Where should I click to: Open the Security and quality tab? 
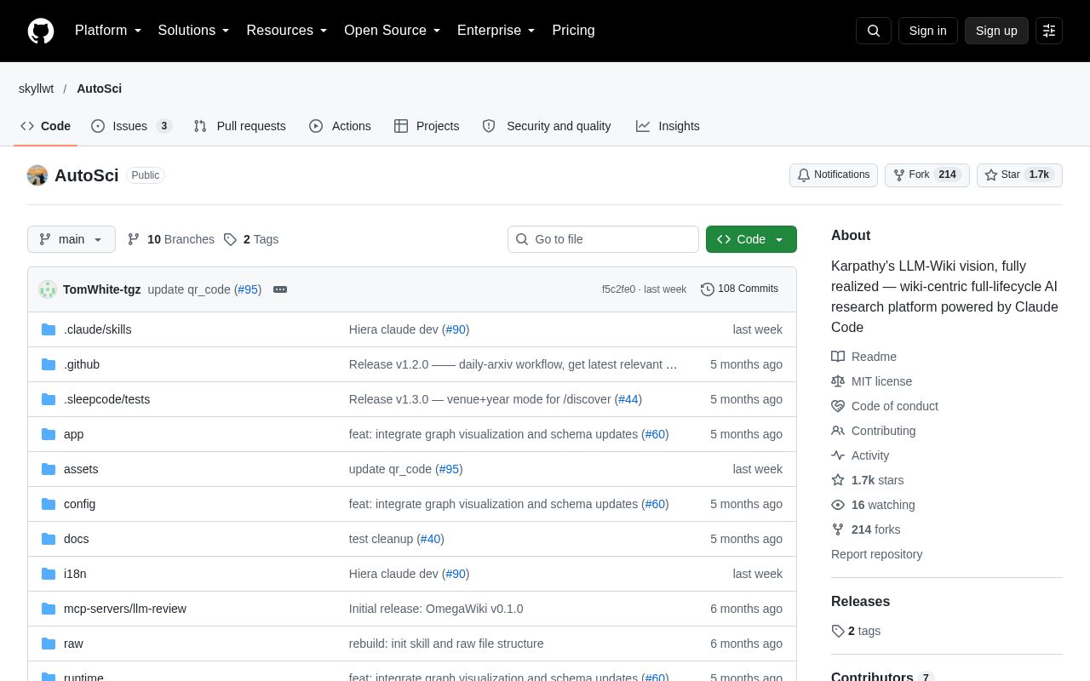coord(547,126)
